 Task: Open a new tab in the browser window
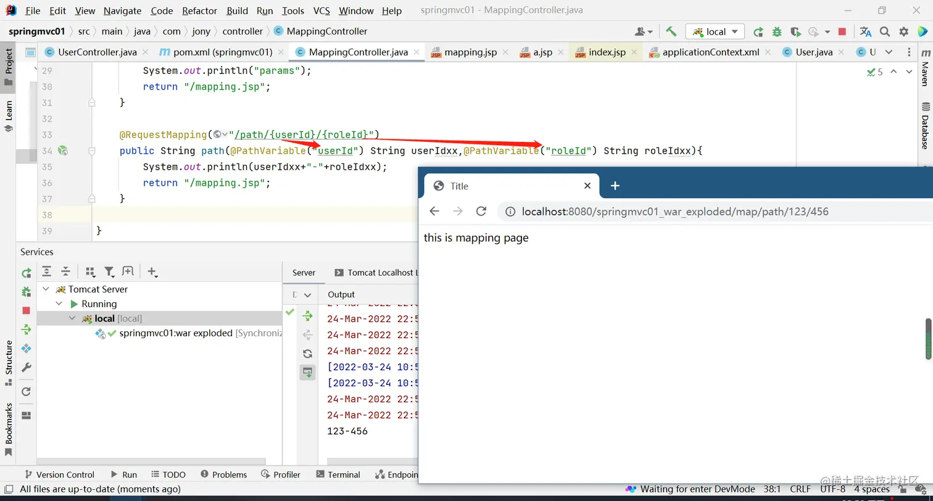615,186
